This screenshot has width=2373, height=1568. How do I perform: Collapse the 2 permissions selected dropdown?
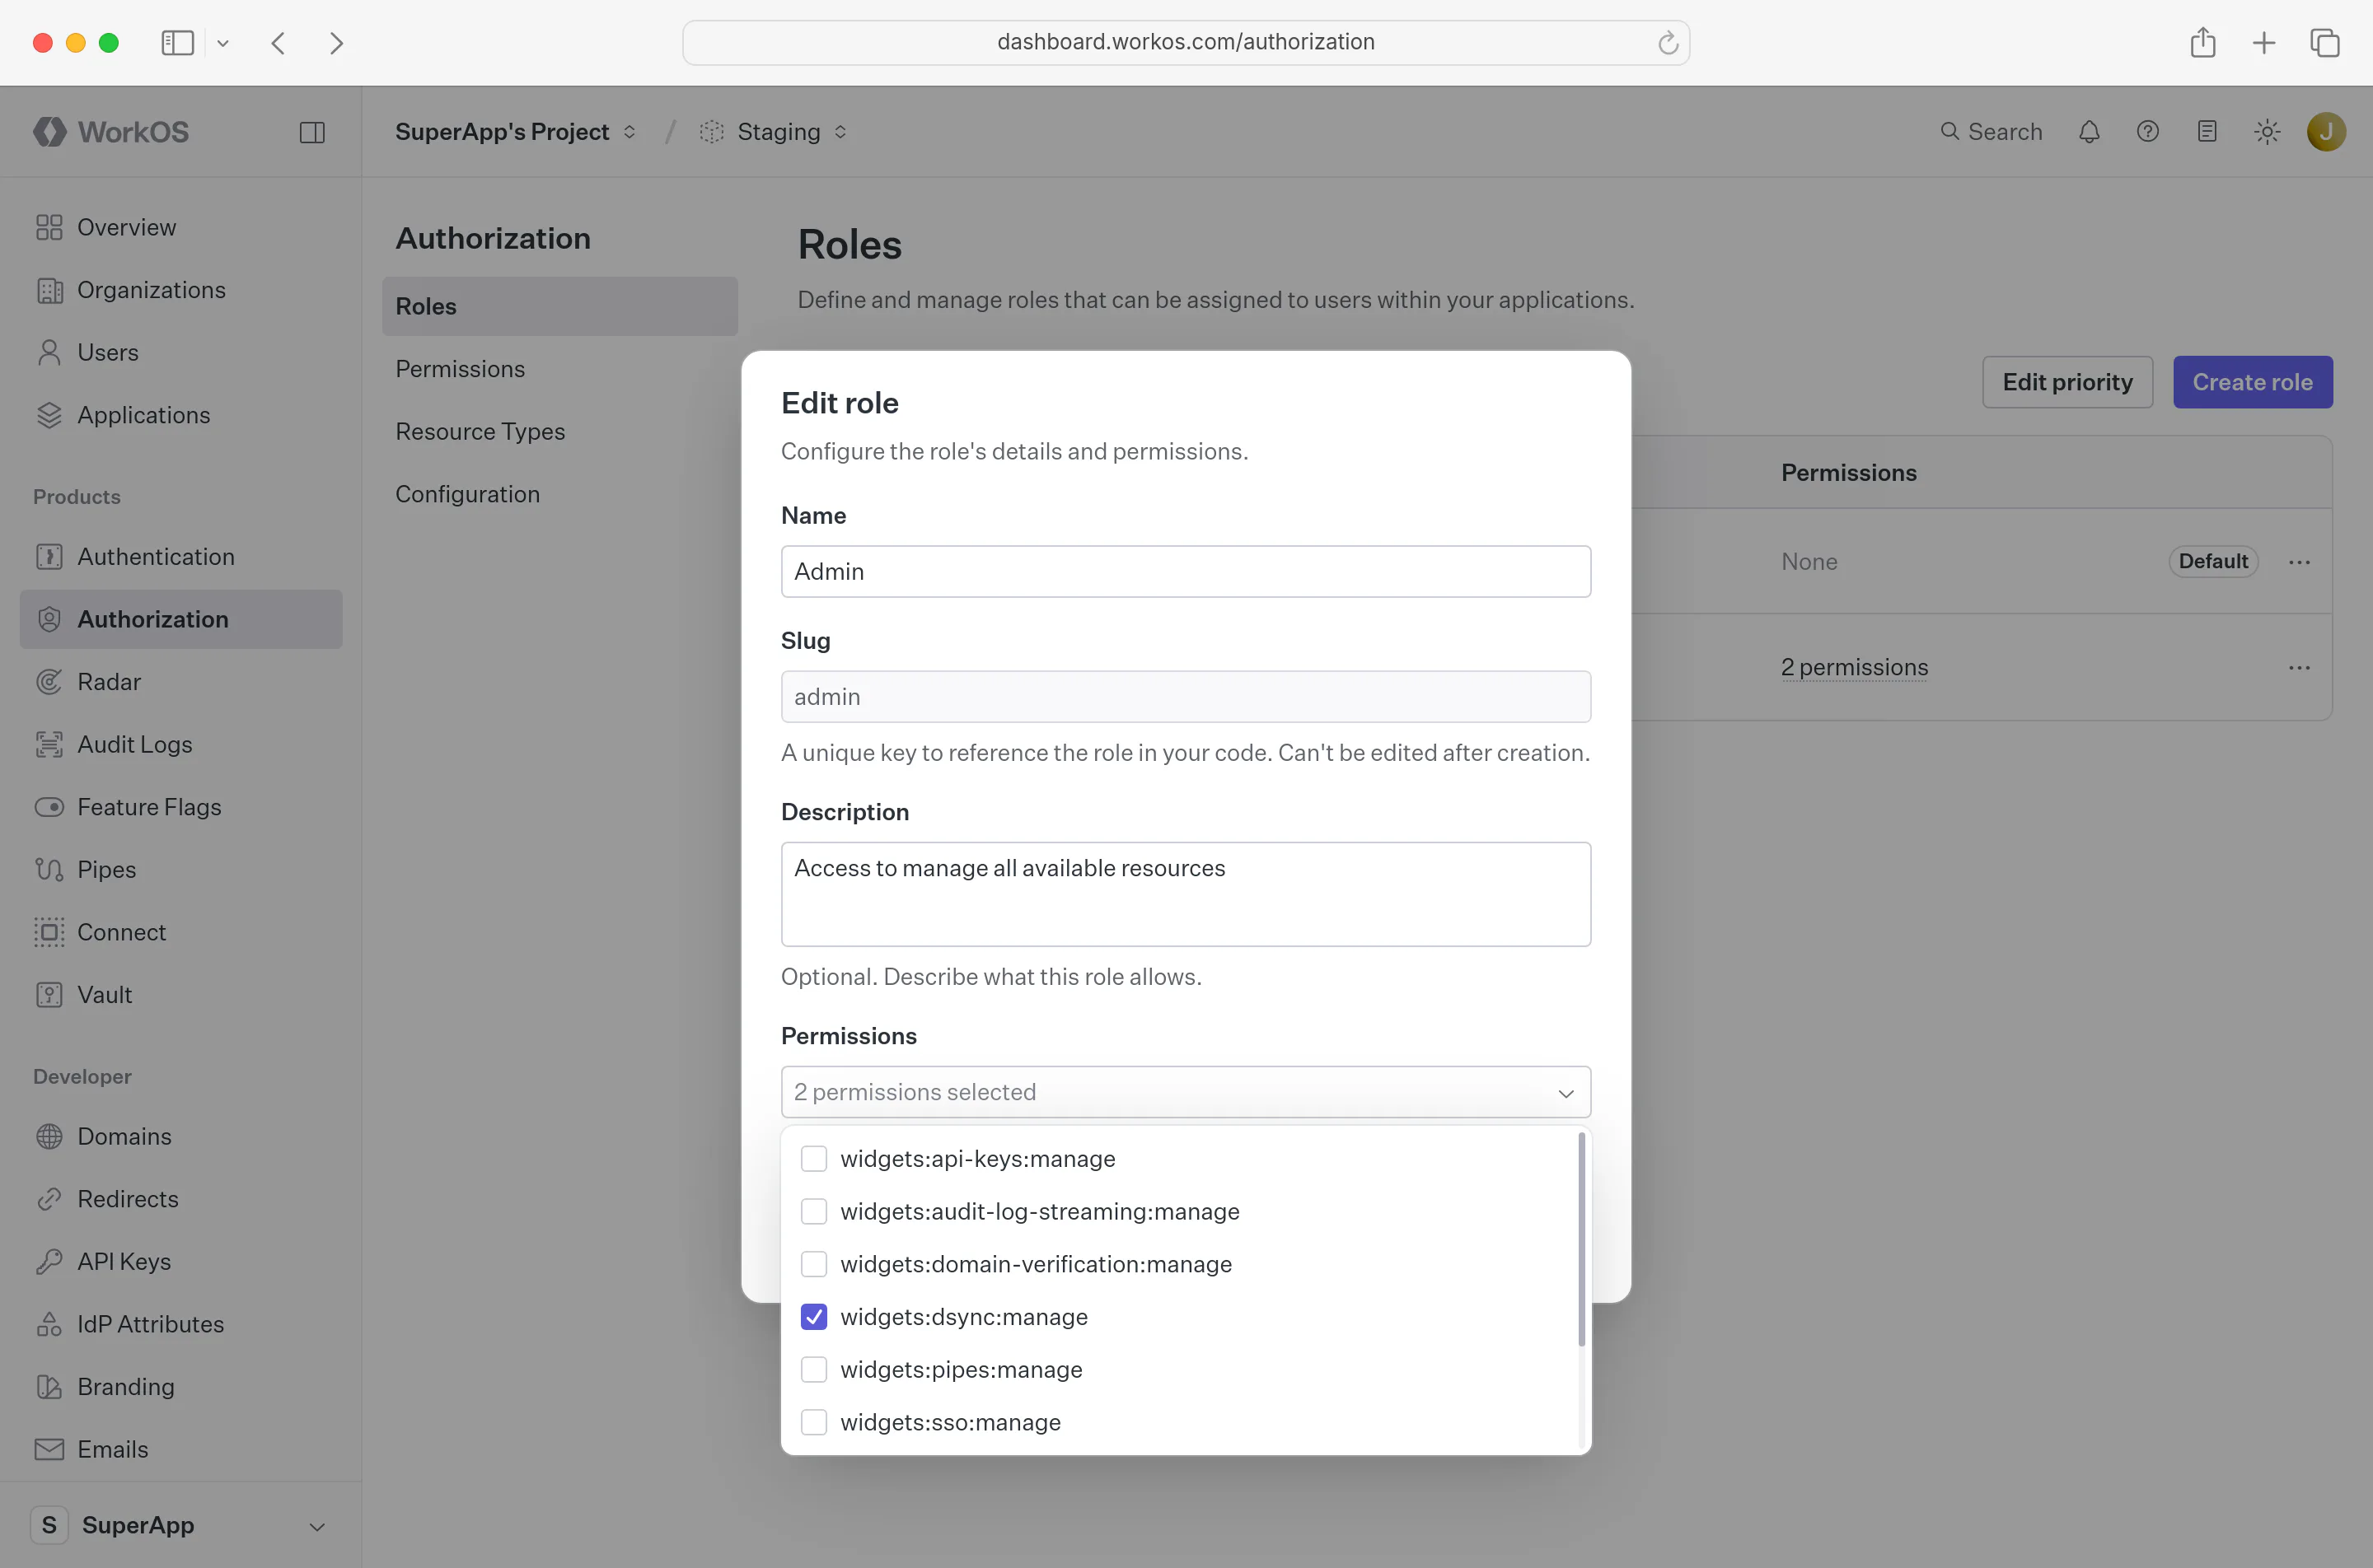click(x=1186, y=1092)
